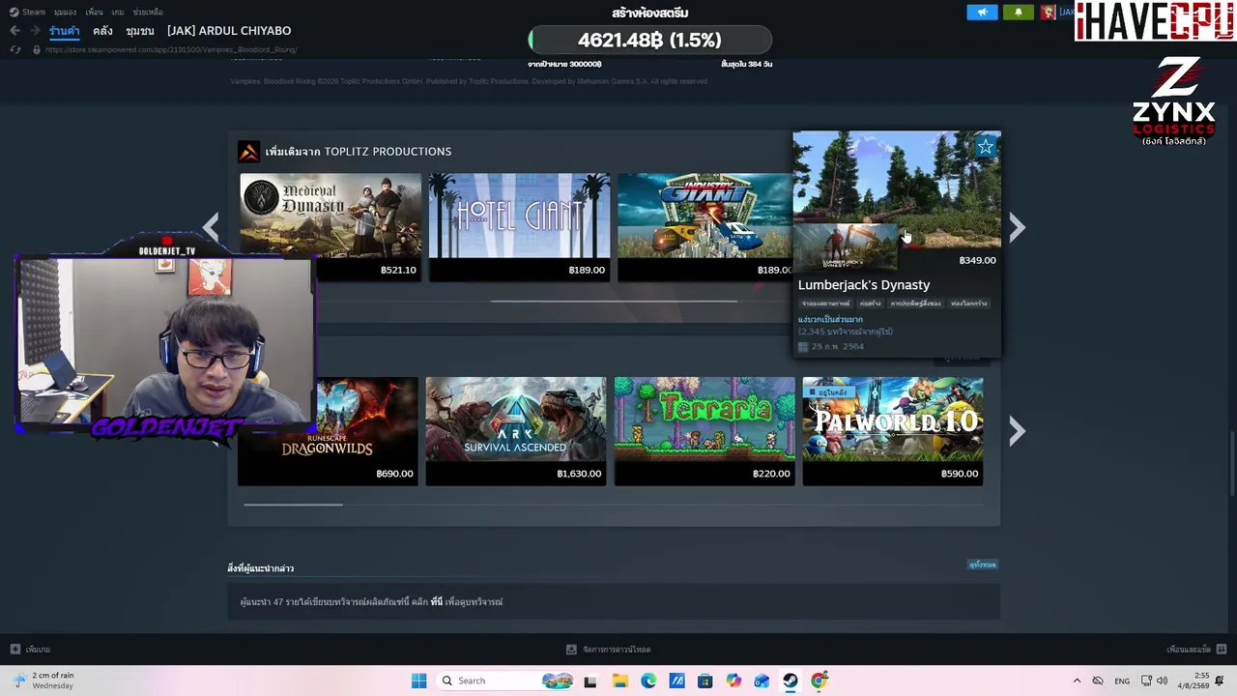
Task: Show hidden tray icons chevron
Action: point(1077,681)
